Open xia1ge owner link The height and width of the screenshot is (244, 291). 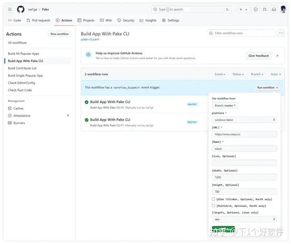[x=32, y=10]
